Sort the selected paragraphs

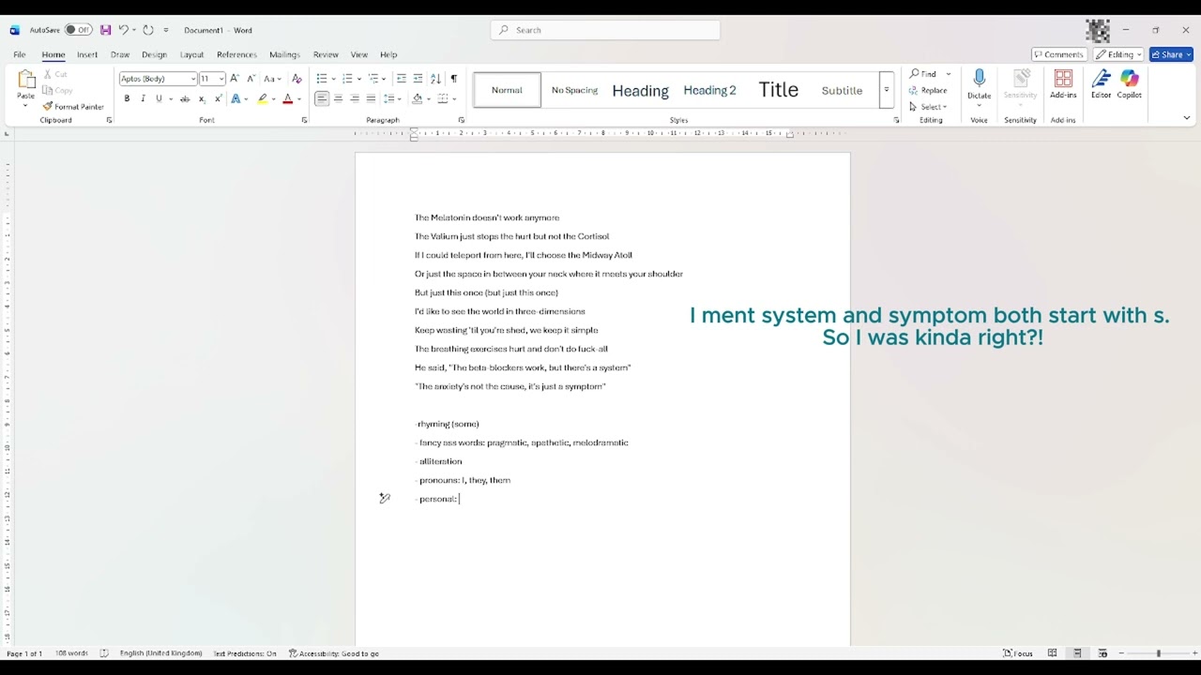(x=435, y=79)
